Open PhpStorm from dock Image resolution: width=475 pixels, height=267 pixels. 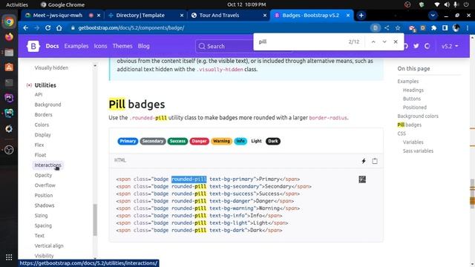pyautogui.click(x=9, y=98)
